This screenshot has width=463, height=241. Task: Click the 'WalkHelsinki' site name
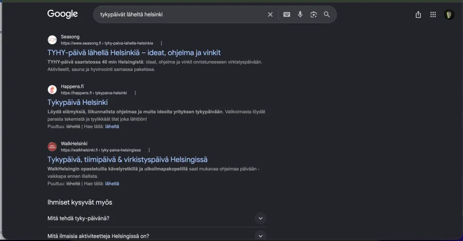coord(74,144)
